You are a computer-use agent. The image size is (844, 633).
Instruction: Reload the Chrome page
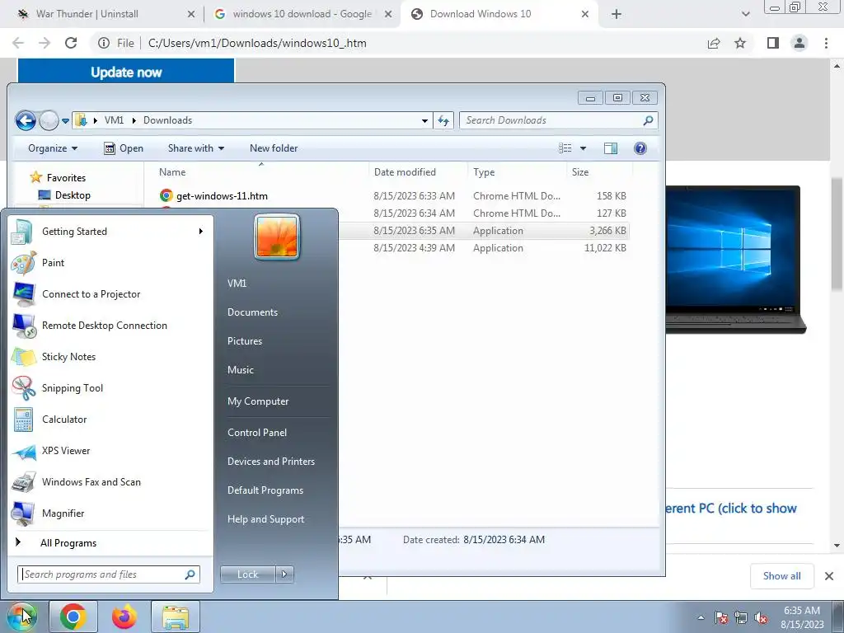coord(71,43)
